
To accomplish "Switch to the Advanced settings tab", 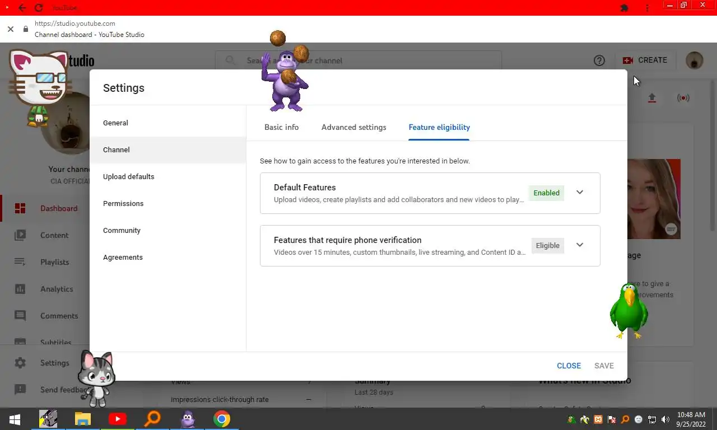I will tap(353, 127).
